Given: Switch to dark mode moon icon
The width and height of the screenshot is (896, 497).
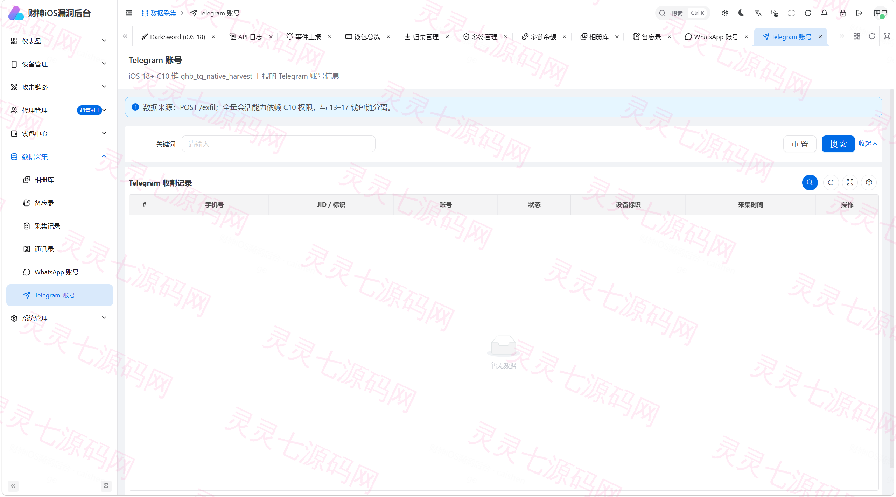Looking at the screenshot, I should pos(741,13).
